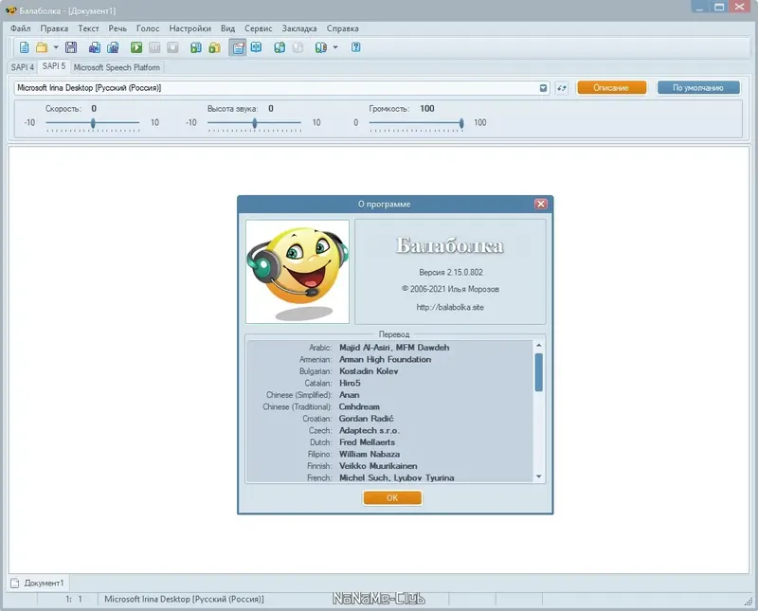Close the О программе dialog with X
The width and height of the screenshot is (758, 611).
click(541, 204)
